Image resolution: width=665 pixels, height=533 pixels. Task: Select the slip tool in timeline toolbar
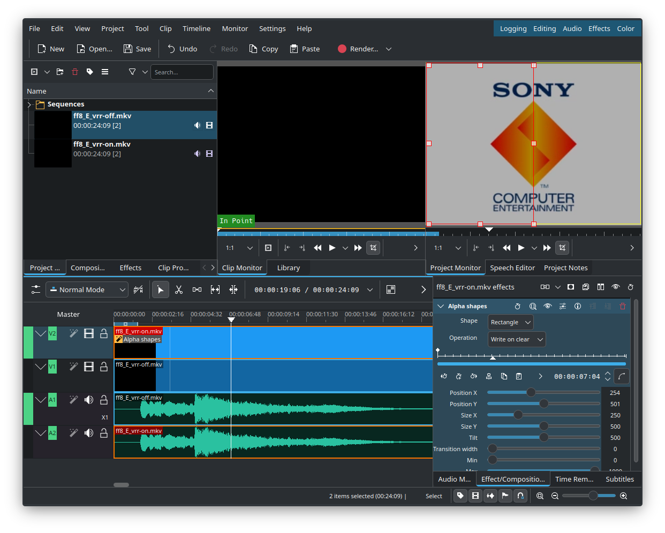pyautogui.click(x=215, y=290)
